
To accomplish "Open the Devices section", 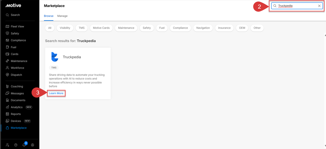I will (15, 121).
